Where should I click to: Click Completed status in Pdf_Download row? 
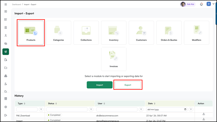(x=54, y=115)
